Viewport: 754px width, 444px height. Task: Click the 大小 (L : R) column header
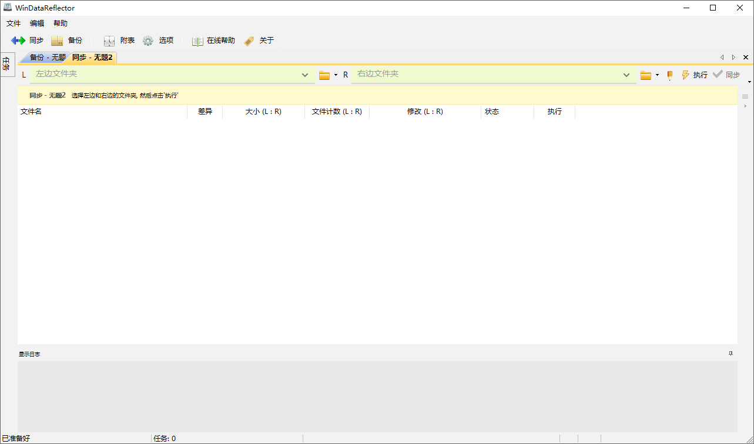pyautogui.click(x=264, y=112)
